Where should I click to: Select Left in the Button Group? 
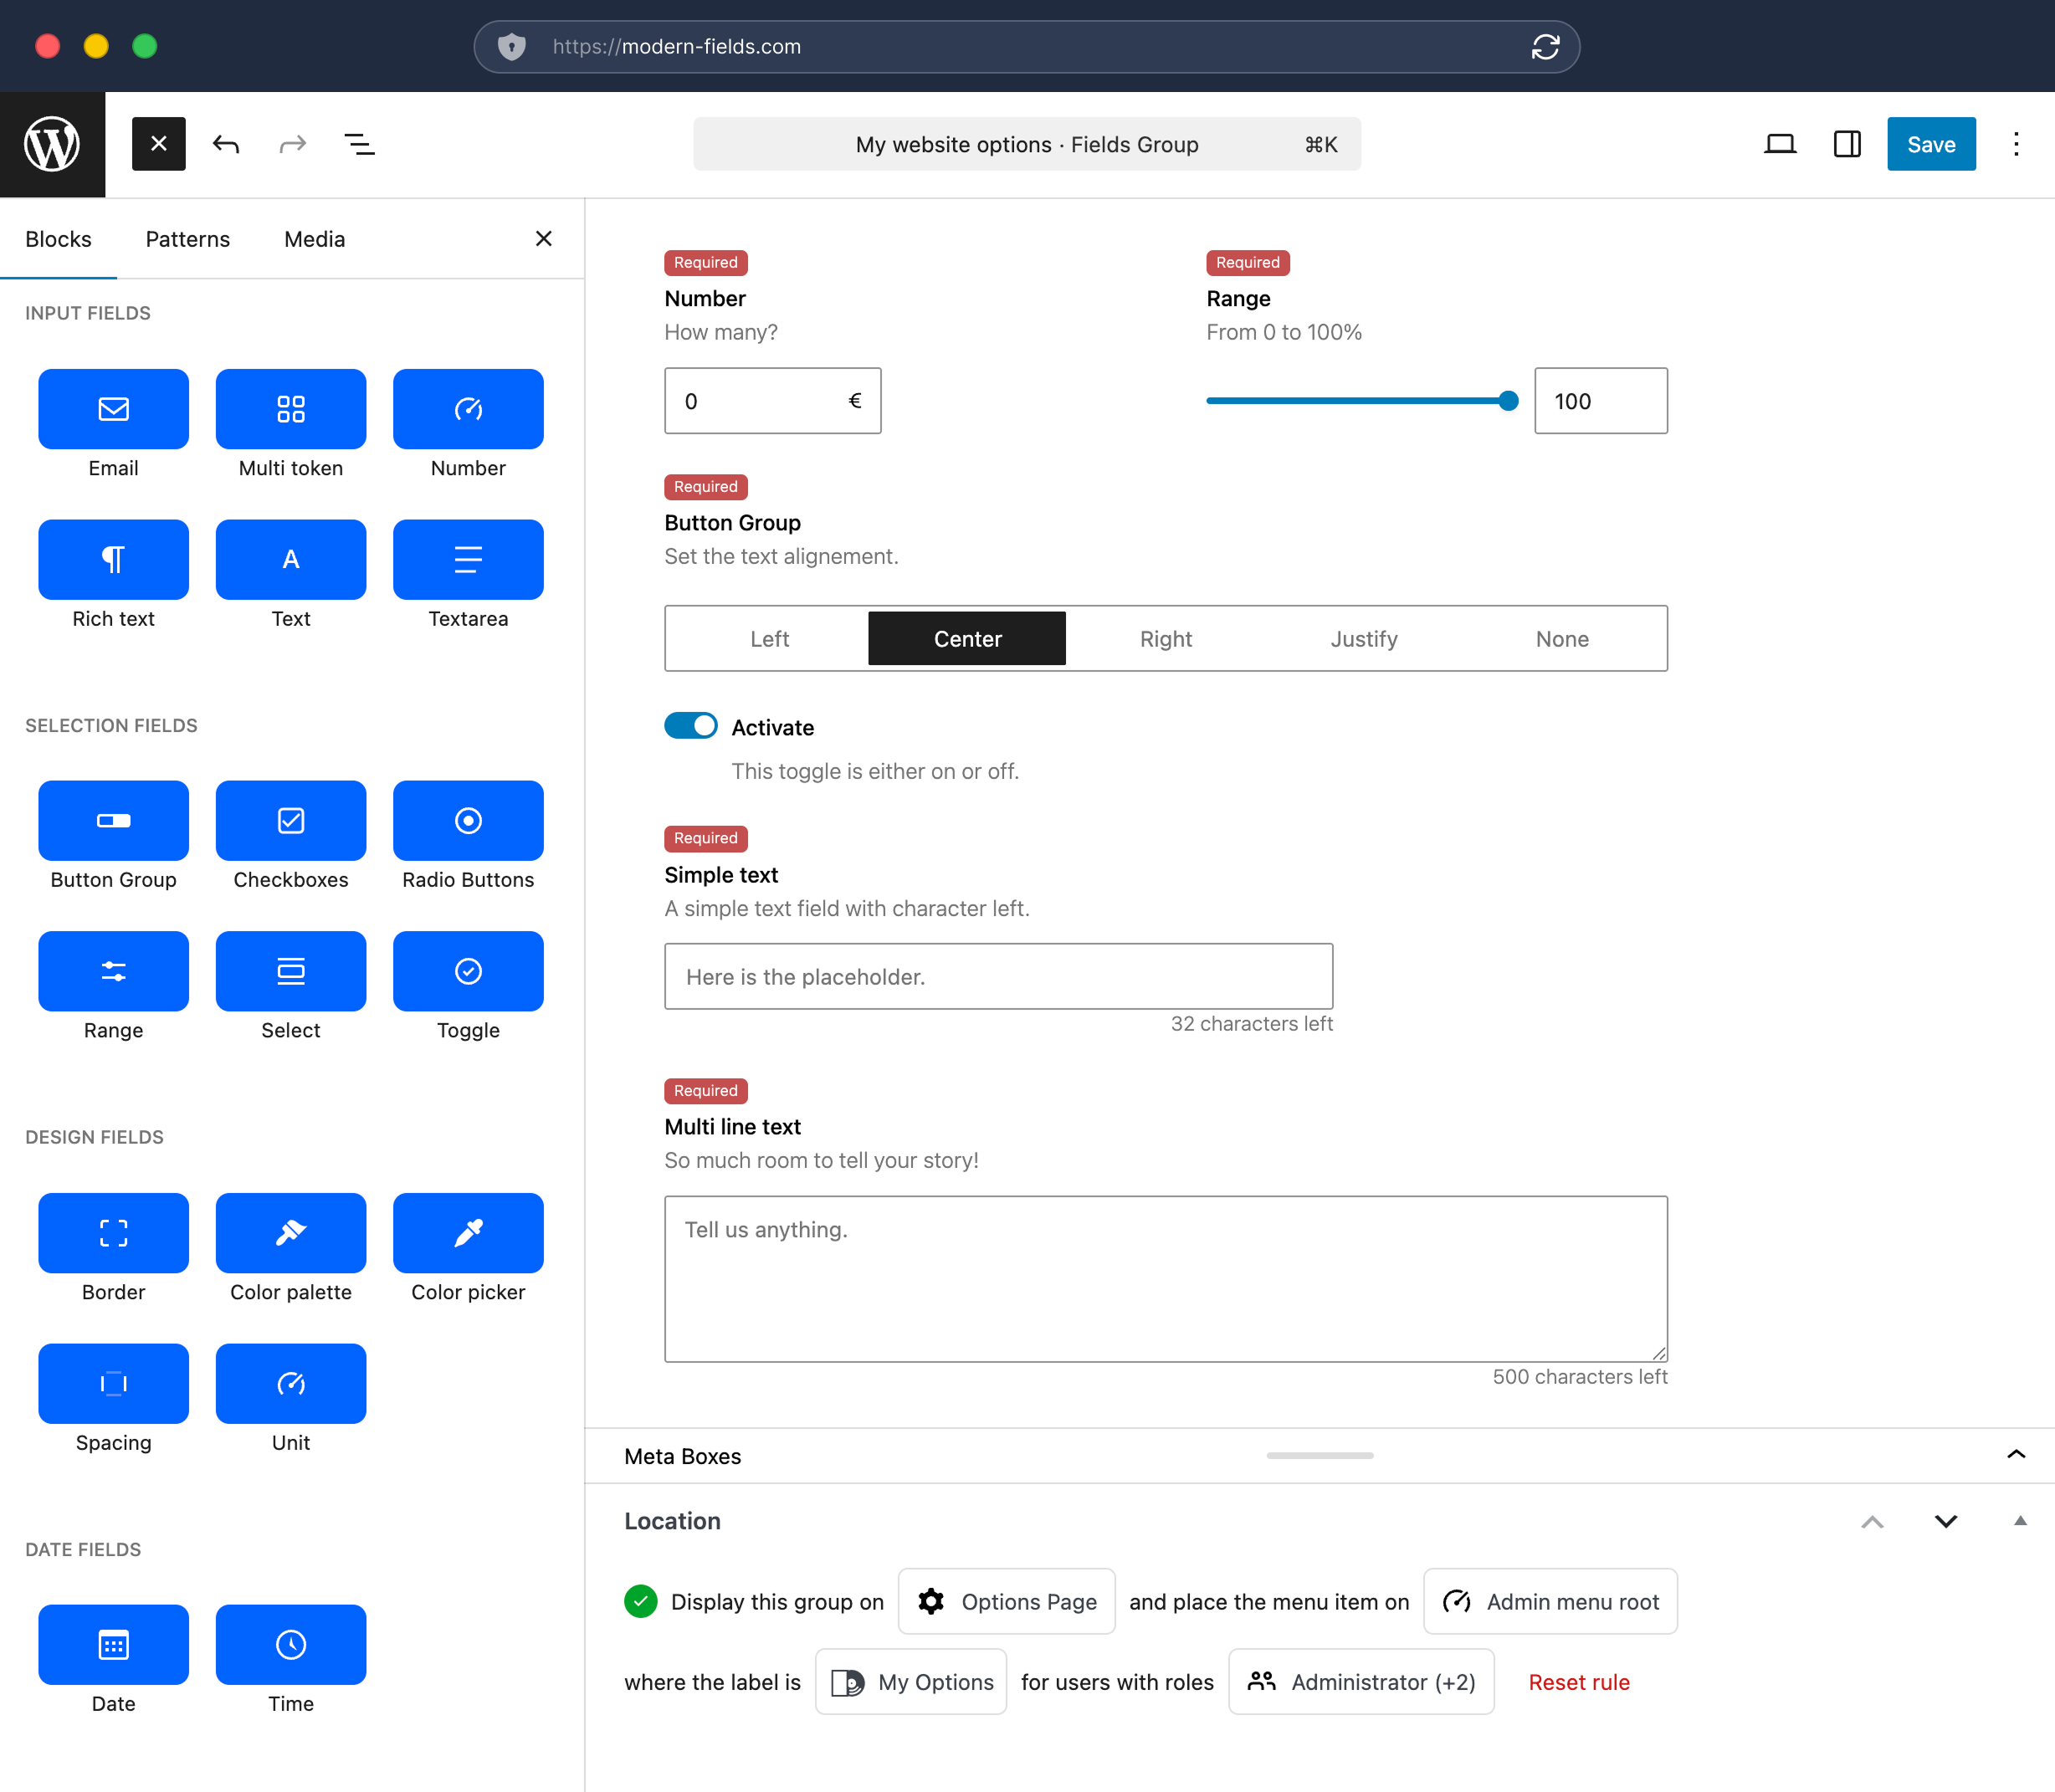coord(769,638)
